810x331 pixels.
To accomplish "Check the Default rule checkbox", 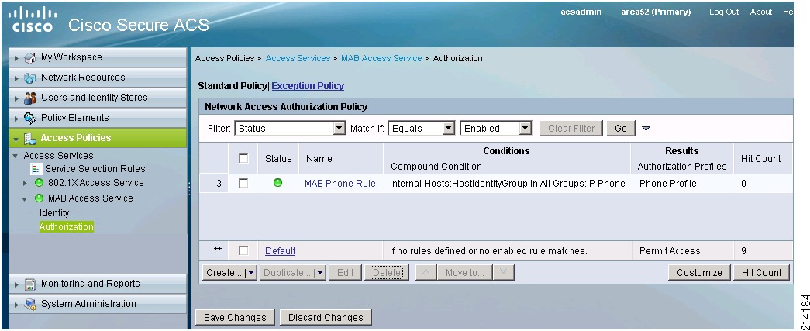I will [243, 250].
